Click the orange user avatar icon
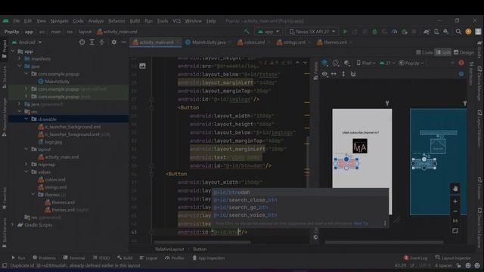Image resolution: width=484 pixels, height=272 pixels. pos(468,32)
